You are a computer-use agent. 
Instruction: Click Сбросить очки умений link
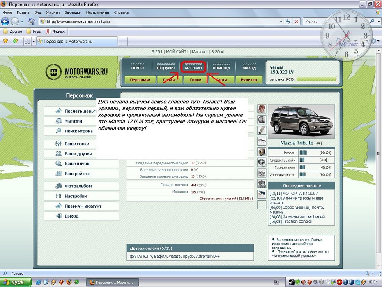click(x=226, y=199)
